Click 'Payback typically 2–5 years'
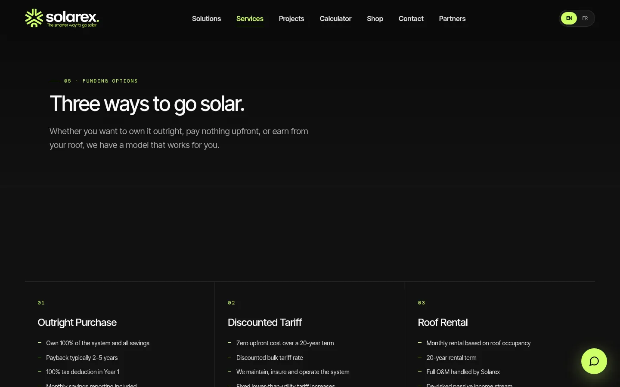 82,358
